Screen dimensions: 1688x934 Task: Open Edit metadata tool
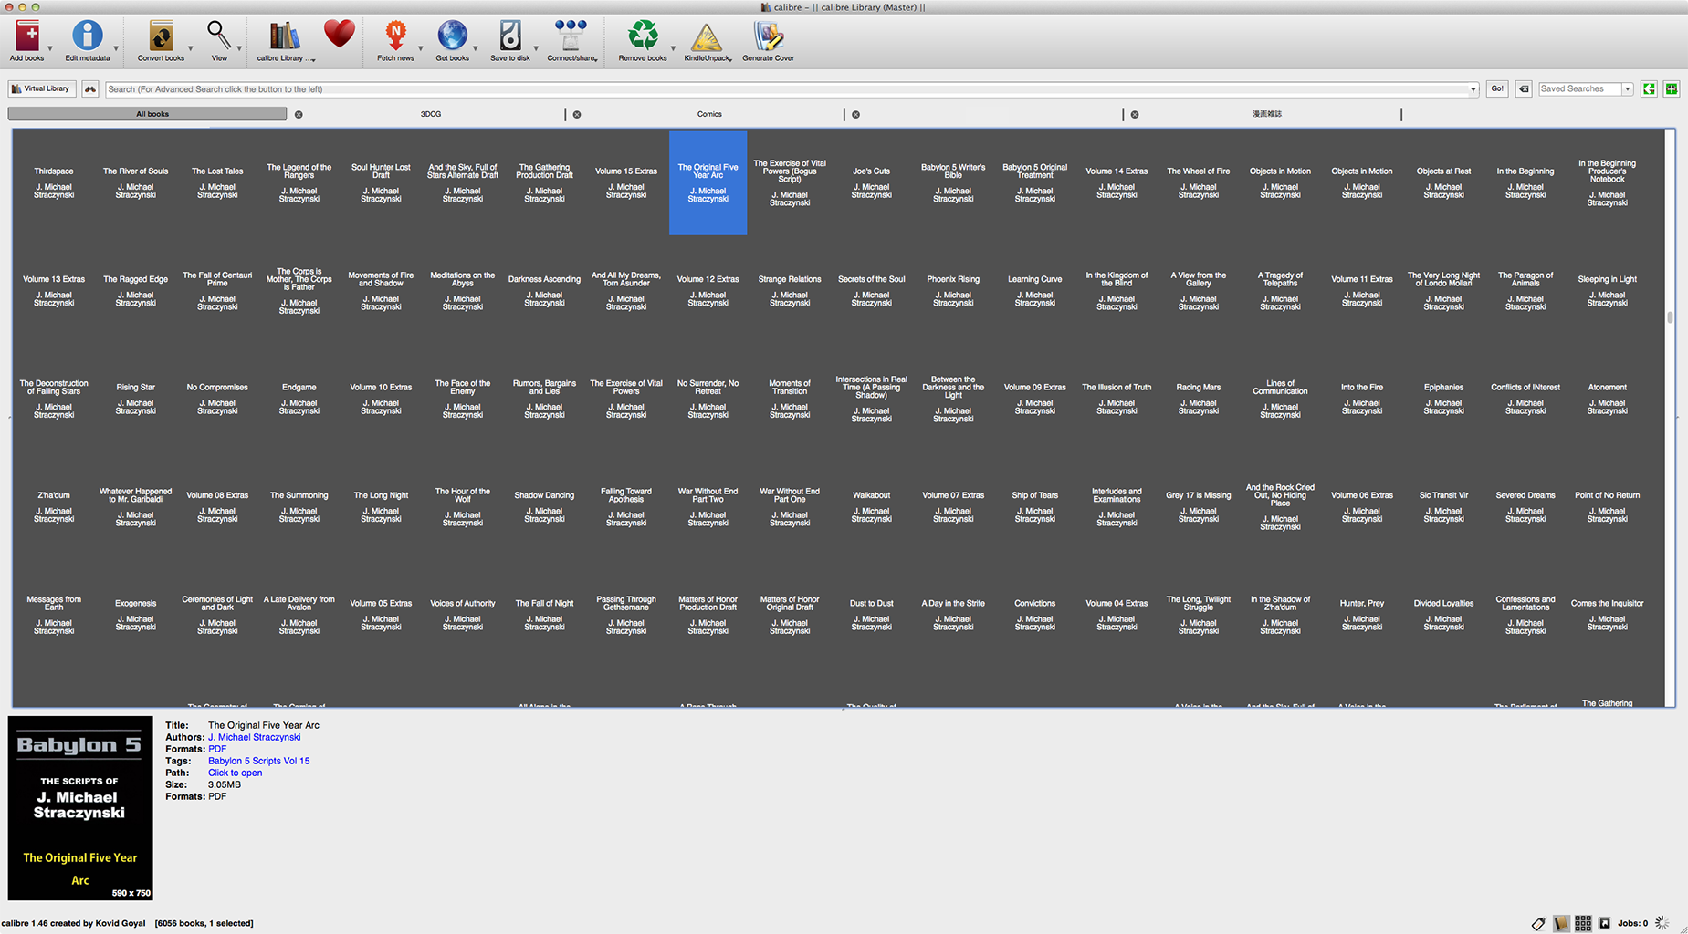click(x=88, y=36)
